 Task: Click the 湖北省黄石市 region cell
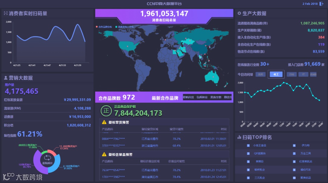(150, 177)
